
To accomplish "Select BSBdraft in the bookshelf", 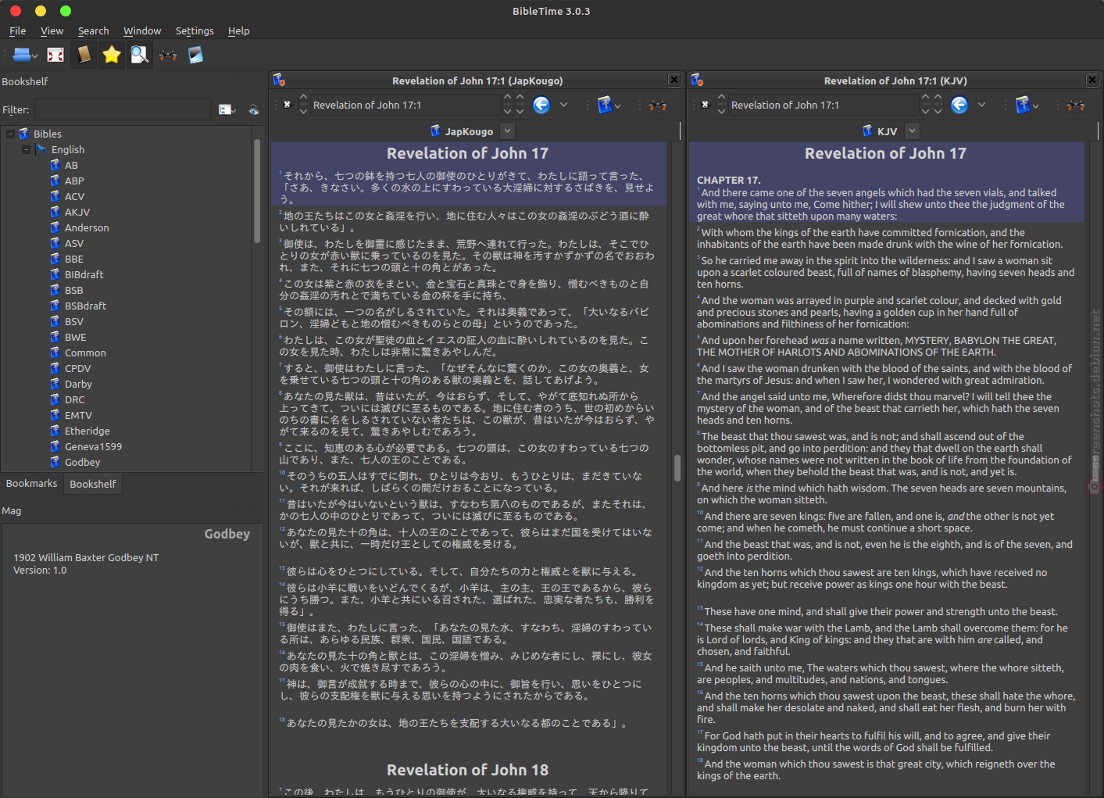I will tap(85, 306).
